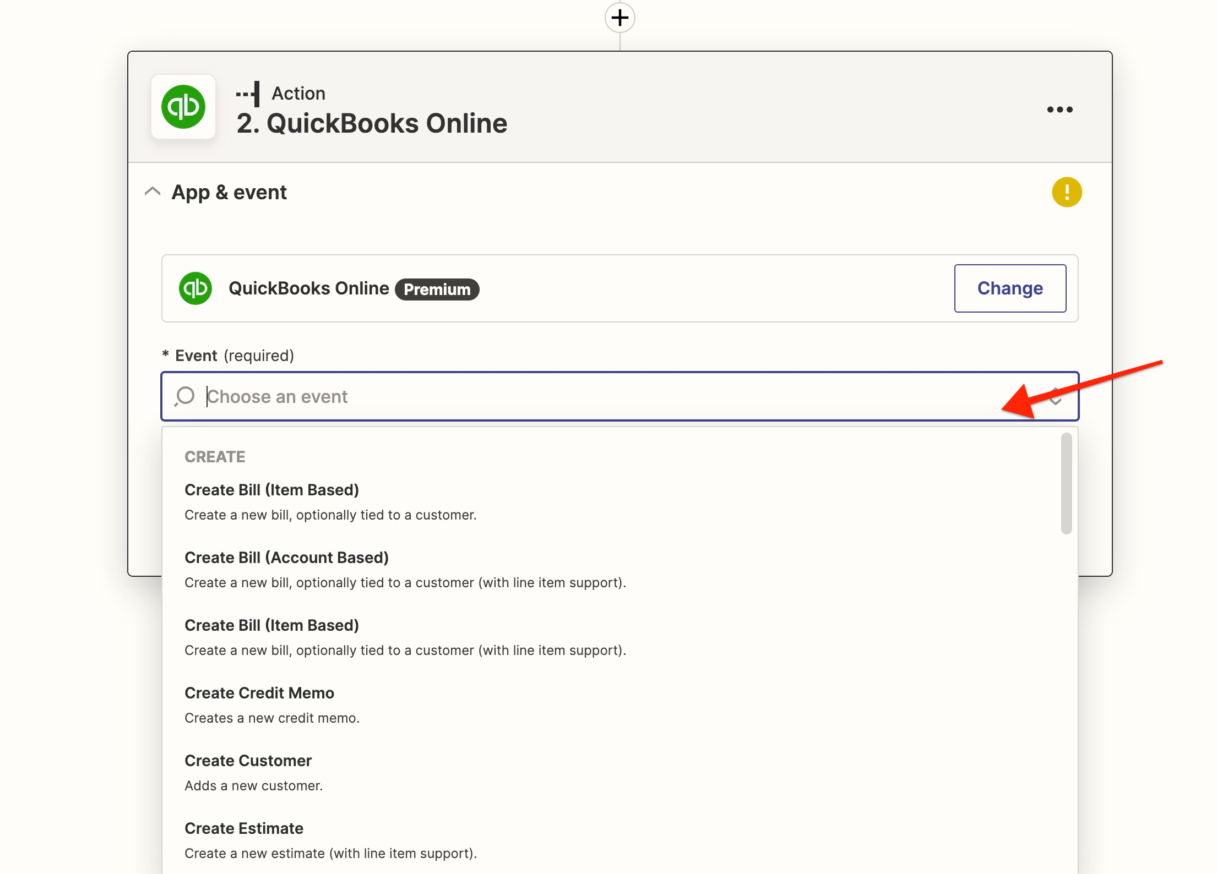Click the small QuickBooks Online app icon
The width and height of the screenshot is (1217, 874).
195,288
